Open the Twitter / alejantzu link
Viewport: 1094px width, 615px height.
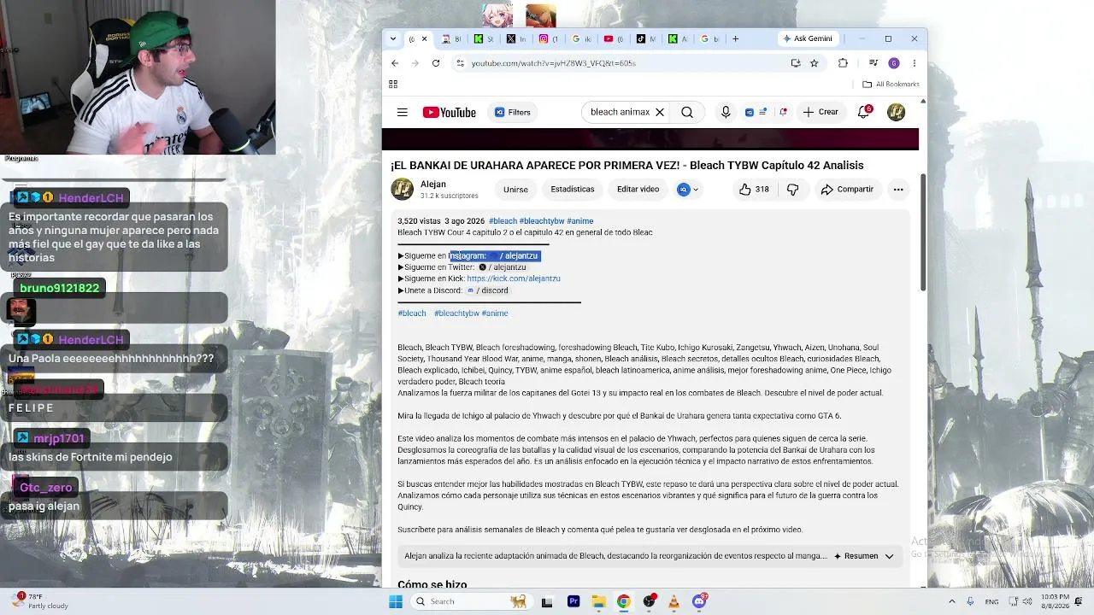(503, 267)
